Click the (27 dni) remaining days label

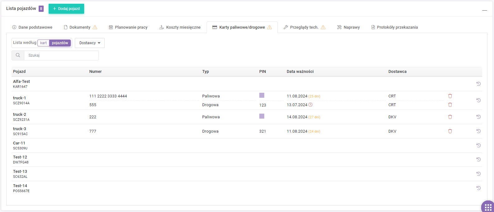(x=314, y=117)
